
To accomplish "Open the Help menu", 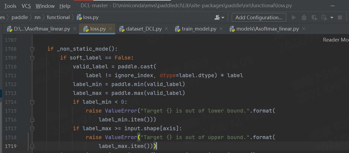I will click(x=65, y=6).
